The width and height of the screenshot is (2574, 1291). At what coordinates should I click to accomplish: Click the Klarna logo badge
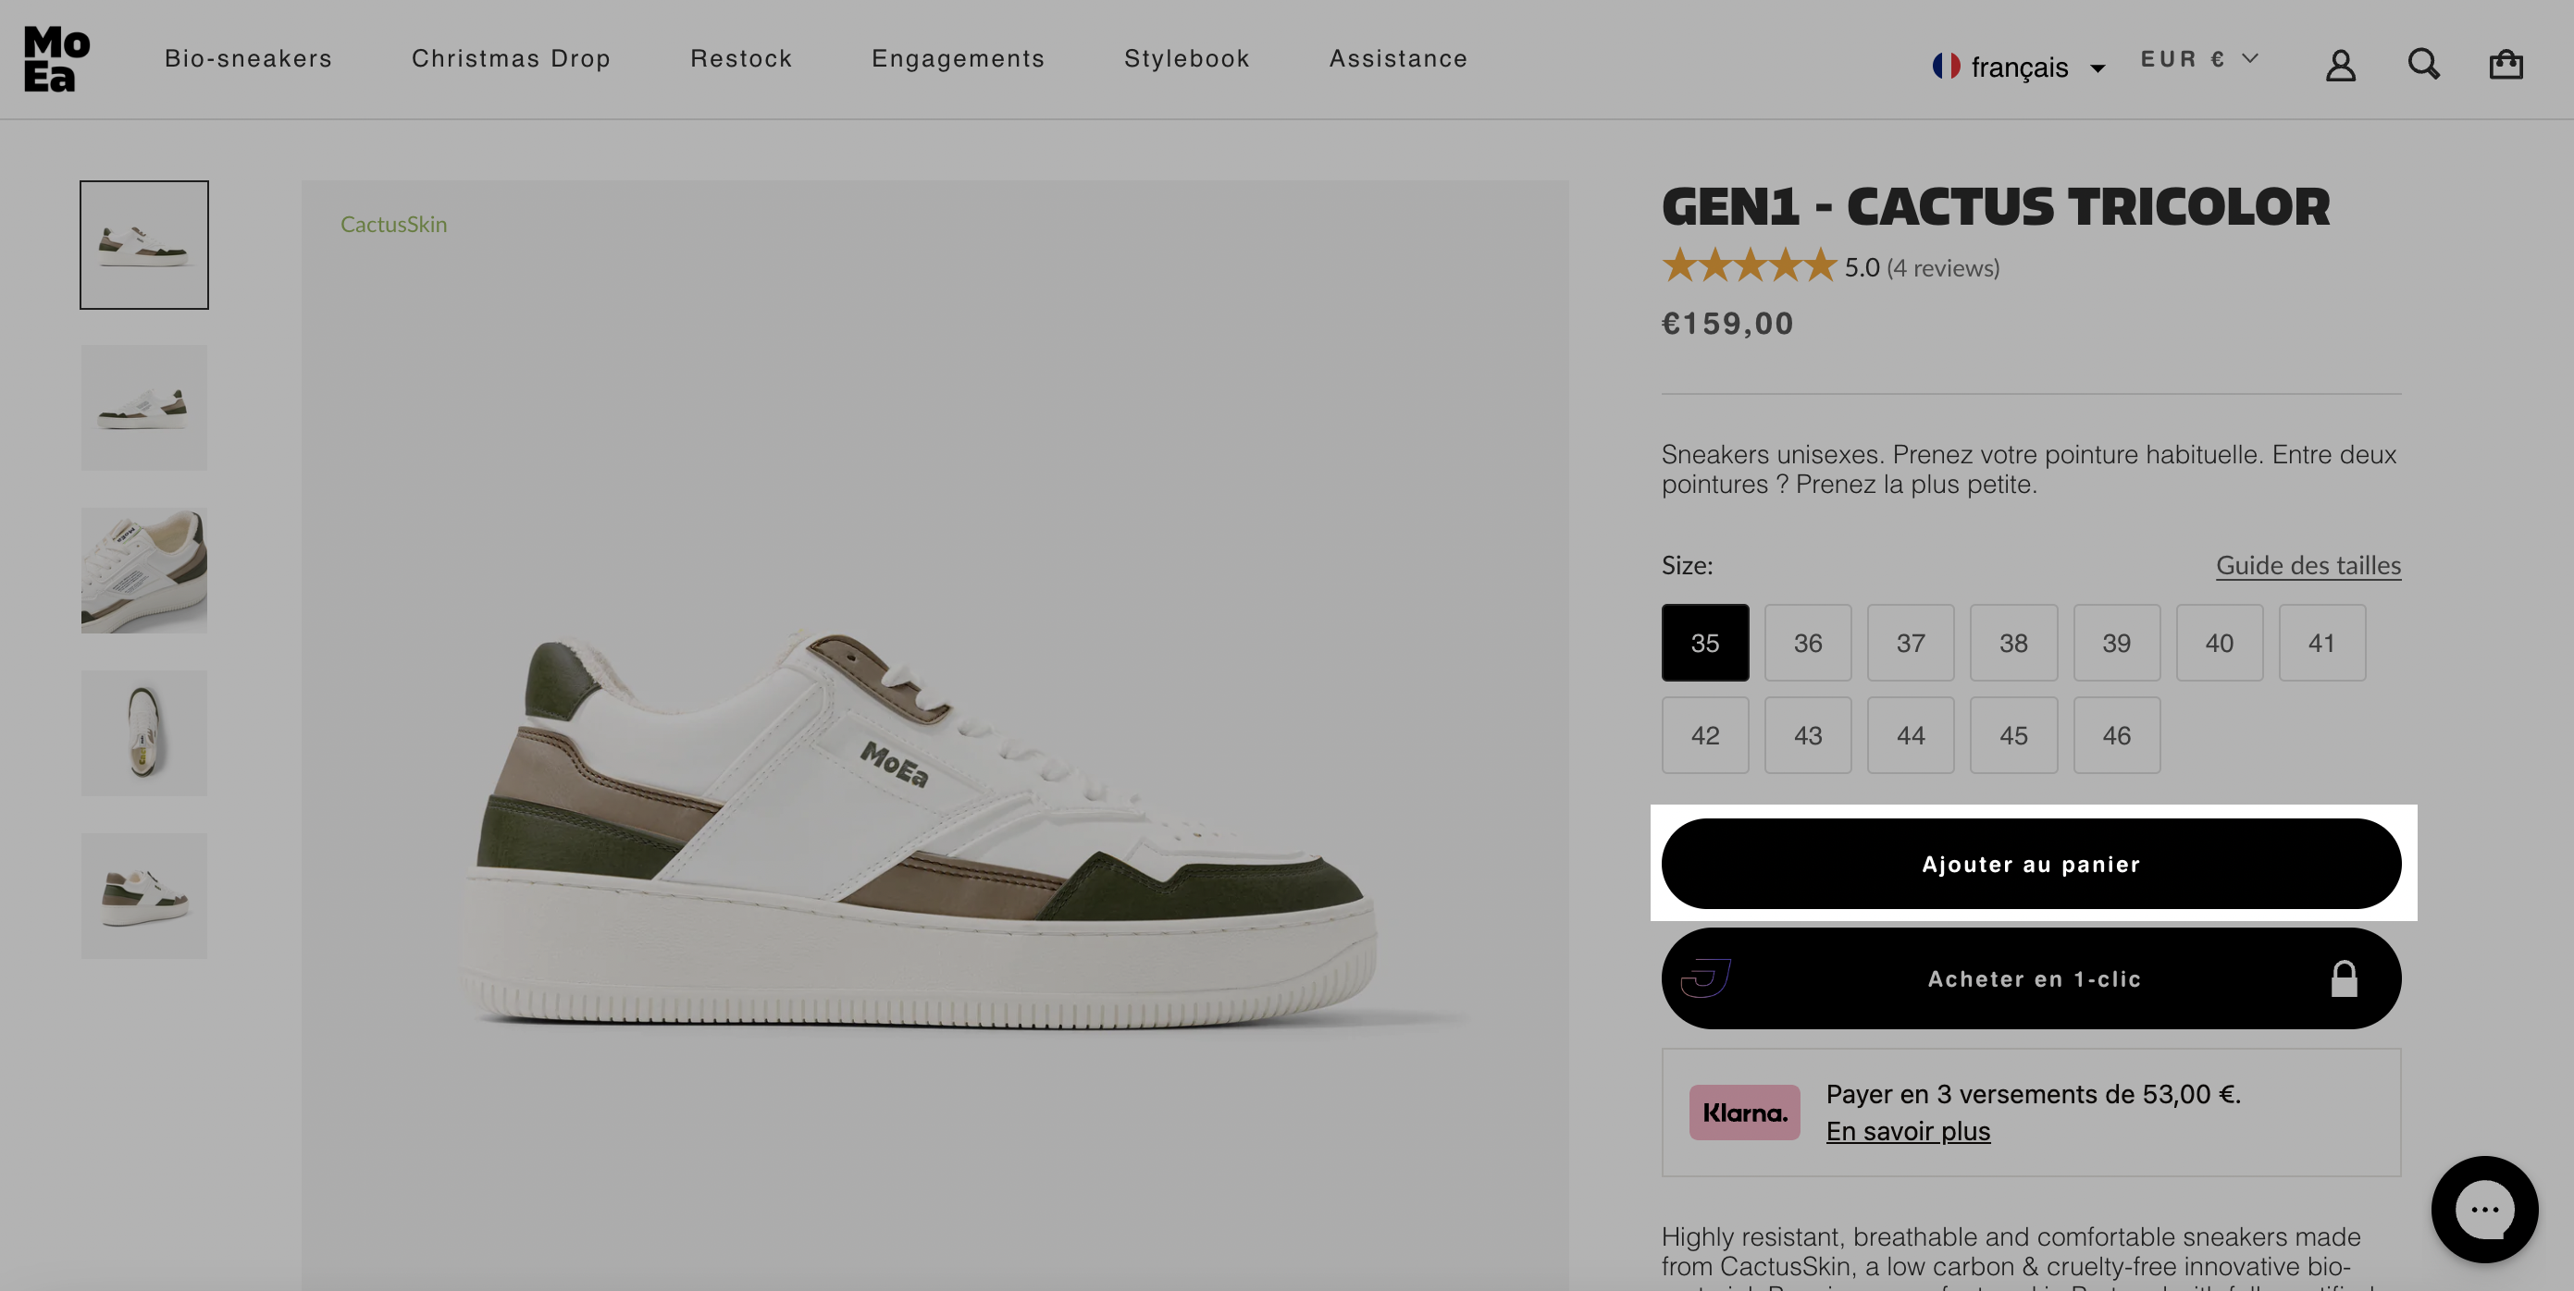[1744, 1113]
